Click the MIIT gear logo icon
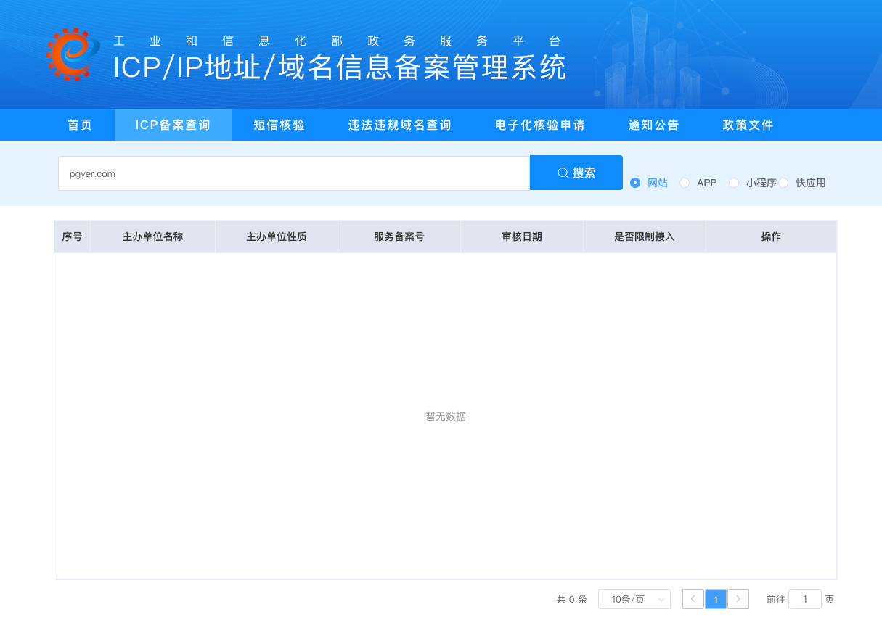The image size is (882, 623). point(73,54)
